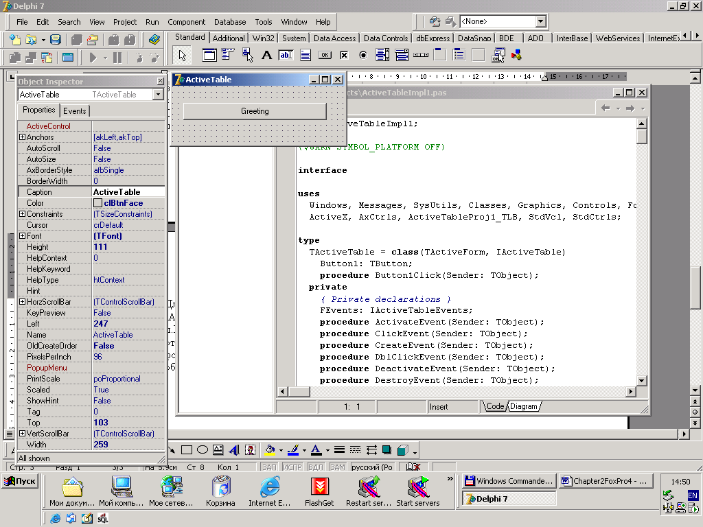Click the clBtnFace color swatch
This screenshot has height=527, width=703.
tap(98, 203)
